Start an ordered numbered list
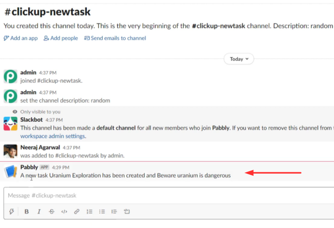The width and height of the screenshot is (334, 228). (90, 212)
